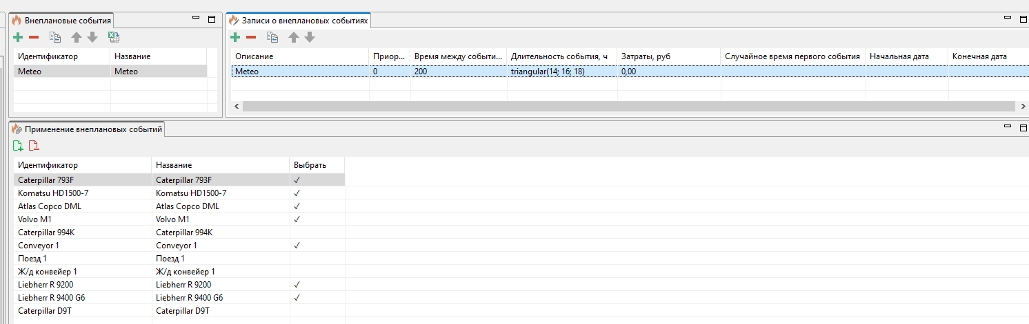Uncheck Выбрать for Caterpillar 793F
Screen dimensions: 1029x324
pyautogui.click(x=297, y=180)
